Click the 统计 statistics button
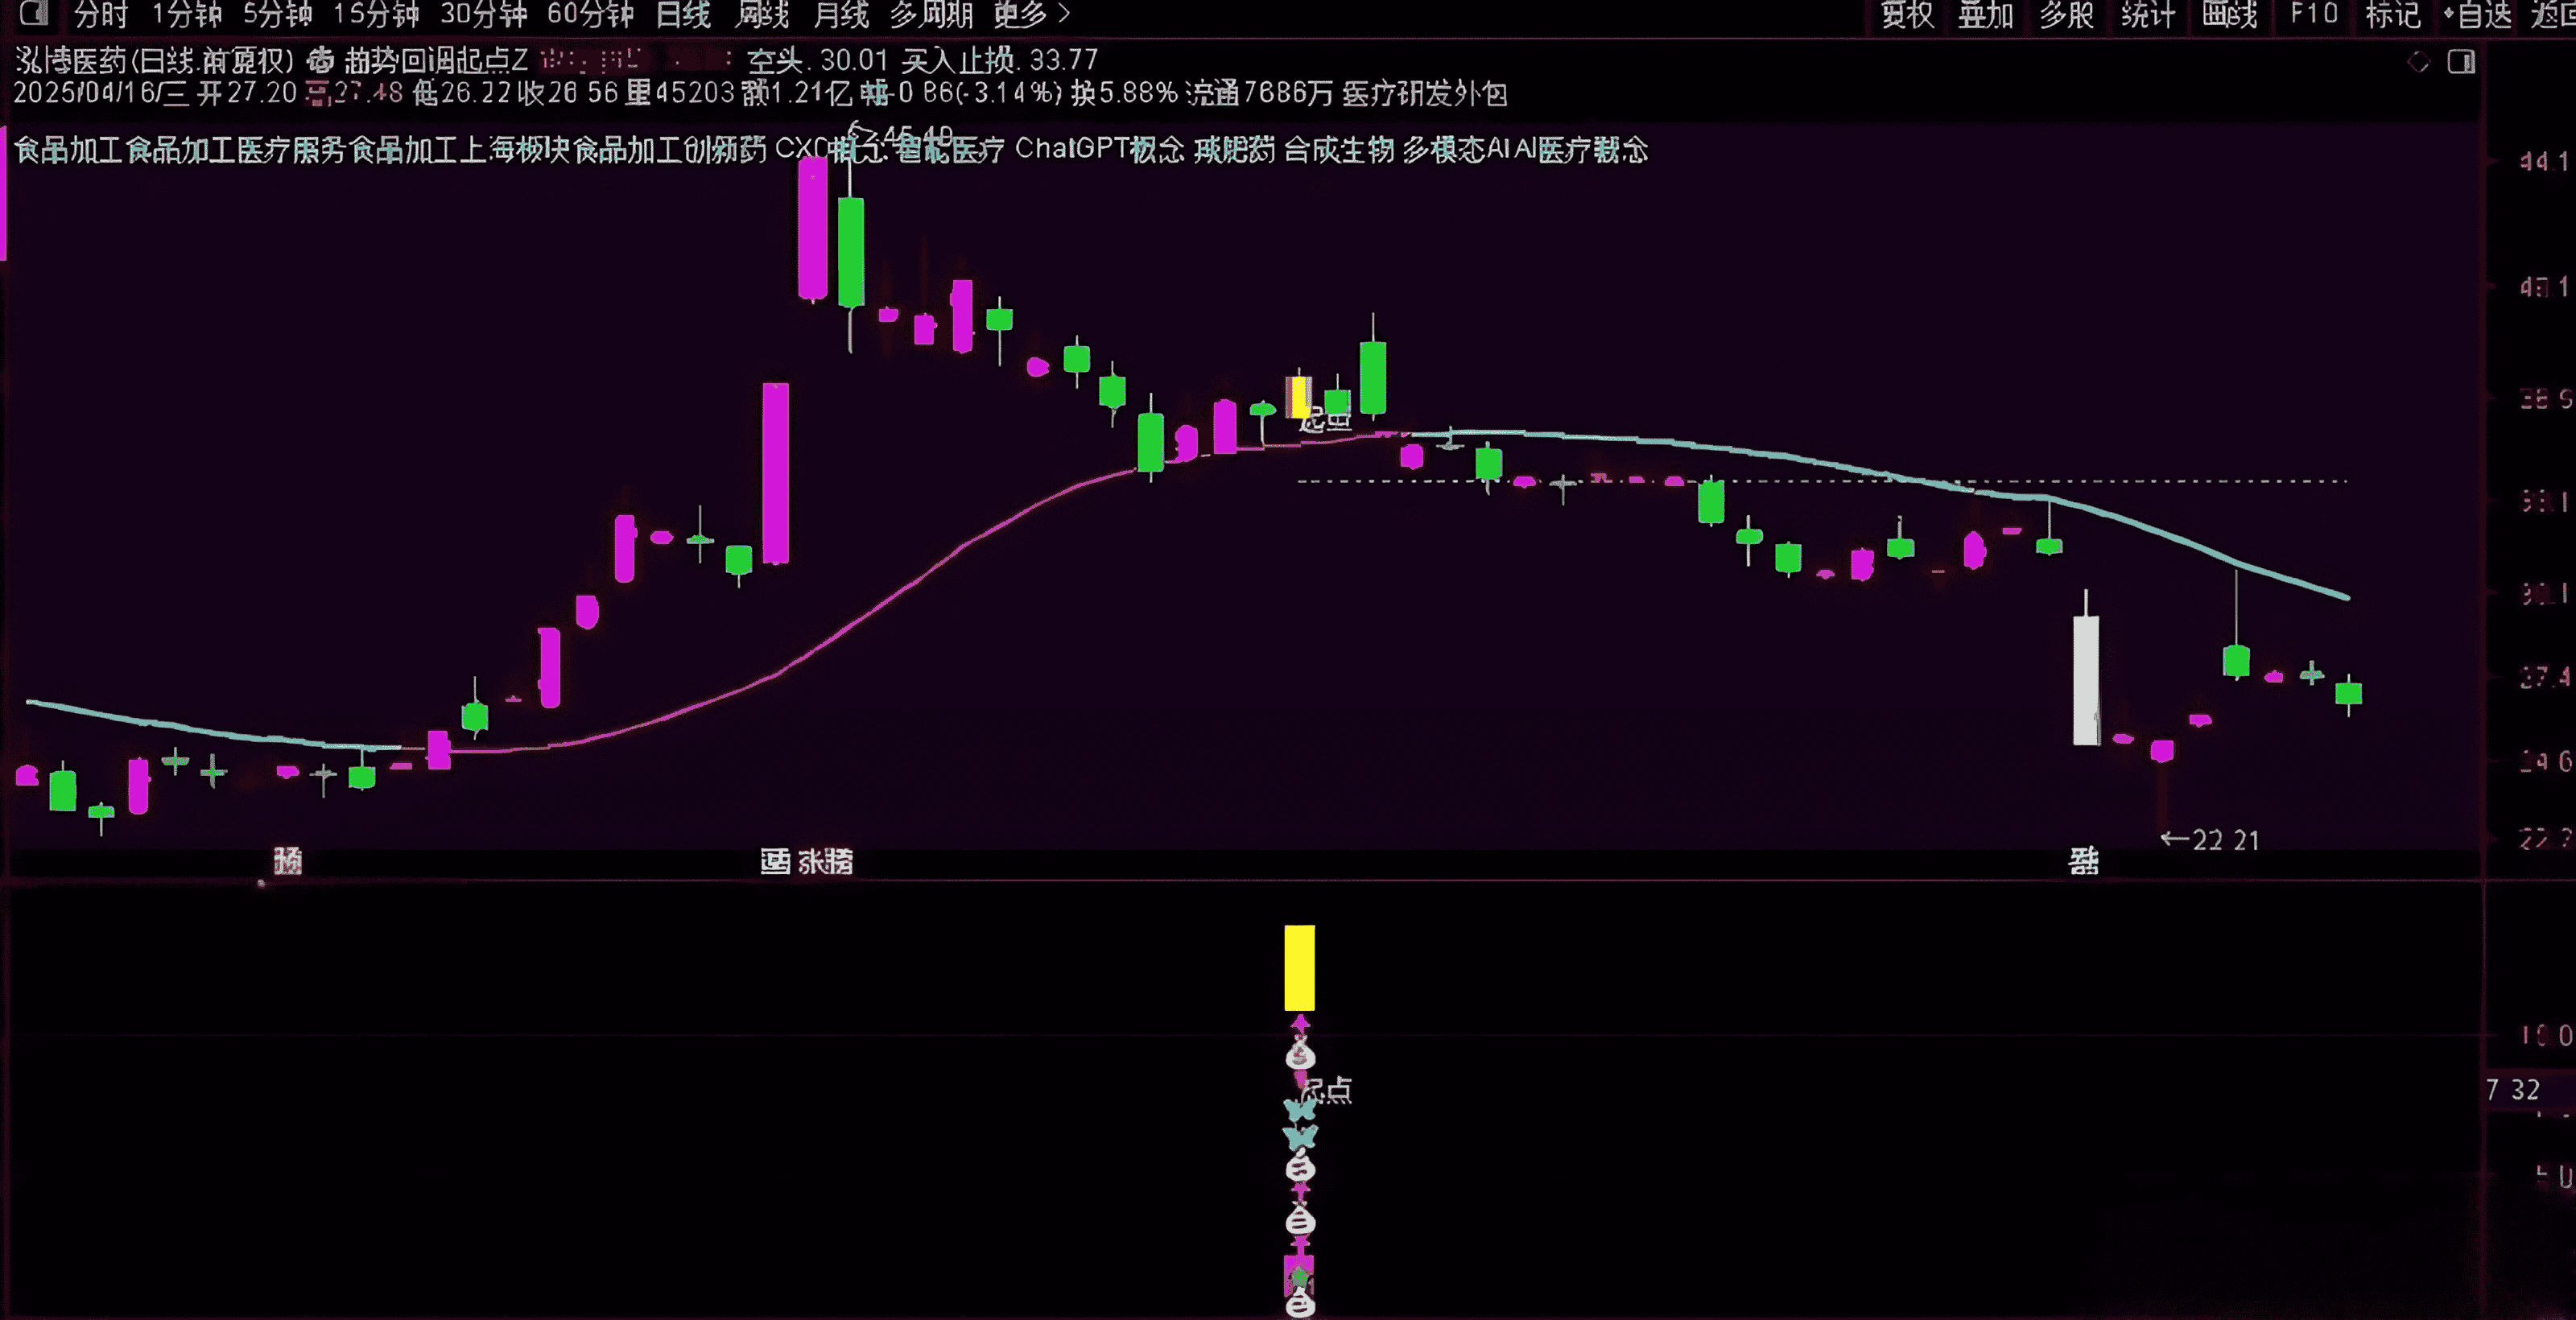2576x1320 pixels. click(x=2147, y=14)
